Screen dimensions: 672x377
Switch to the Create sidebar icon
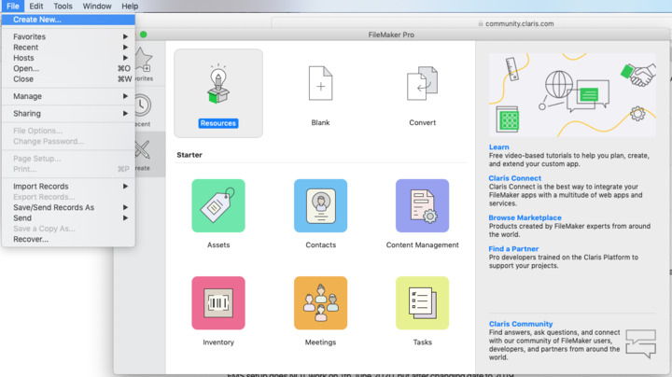coord(143,150)
